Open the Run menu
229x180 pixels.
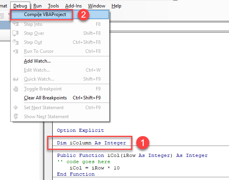tap(37, 6)
